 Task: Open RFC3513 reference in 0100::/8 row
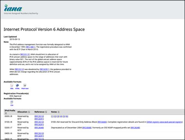39,122
